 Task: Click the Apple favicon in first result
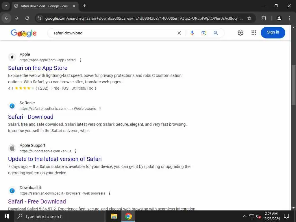(x=12, y=57)
